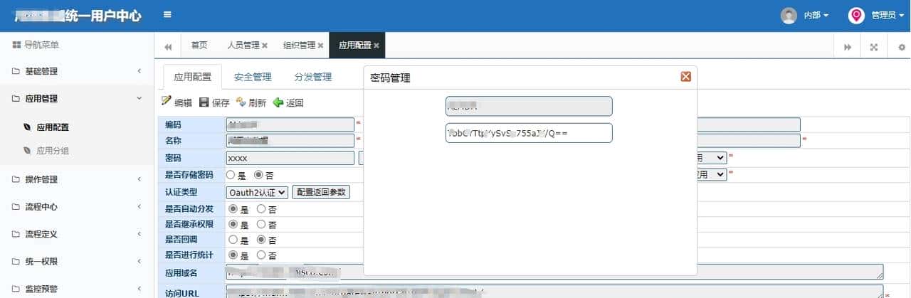Screen dimensions: 911x298
Task: Close the 组织管理 tab with its x
Action: click(x=320, y=46)
